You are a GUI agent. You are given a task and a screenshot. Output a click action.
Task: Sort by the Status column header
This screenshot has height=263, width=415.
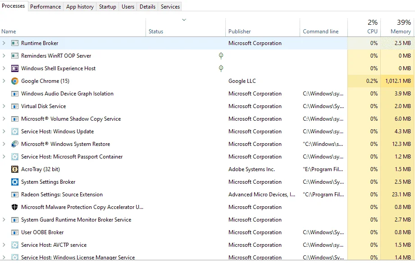point(186,27)
